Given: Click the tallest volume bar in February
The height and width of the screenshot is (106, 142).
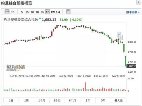Looking at the screenshot, I should pos(85,87).
